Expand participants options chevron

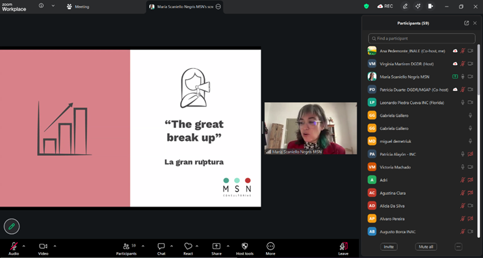143,246
